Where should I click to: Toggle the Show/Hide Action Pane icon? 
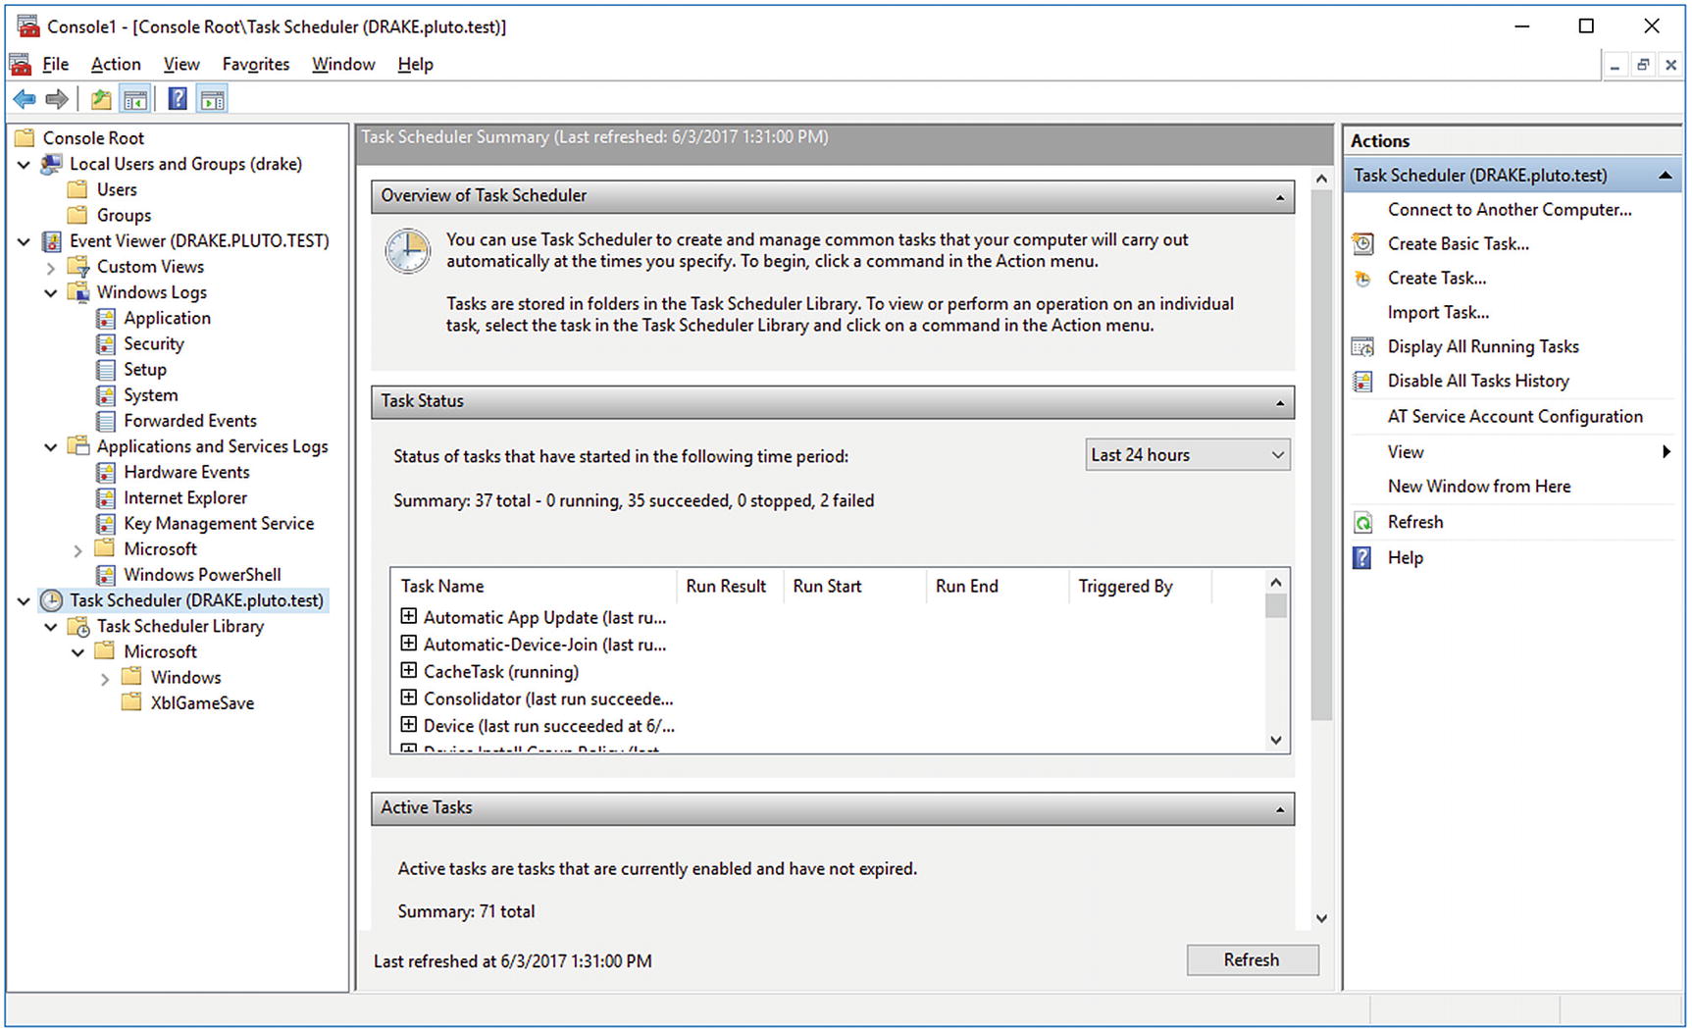pyautogui.click(x=212, y=99)
